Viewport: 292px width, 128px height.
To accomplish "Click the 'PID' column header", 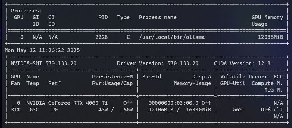I will click(103, 17).
